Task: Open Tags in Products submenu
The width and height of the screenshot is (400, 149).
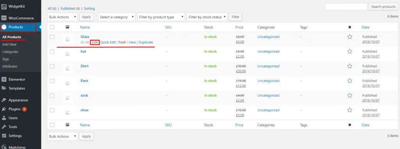Action: (5, 59)
